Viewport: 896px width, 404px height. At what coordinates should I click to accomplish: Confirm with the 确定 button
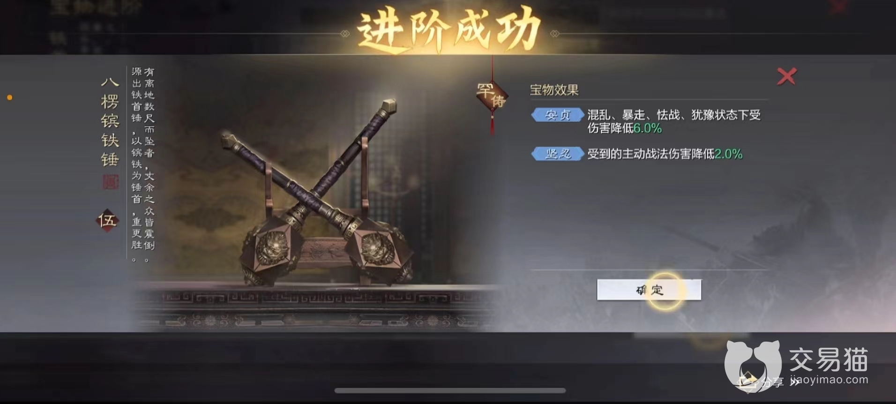[x=649, y=290]
